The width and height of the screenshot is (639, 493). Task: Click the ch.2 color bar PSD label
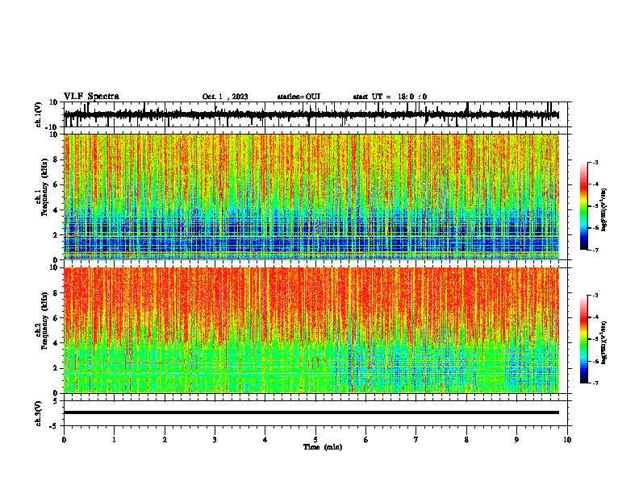pos(604,343)
